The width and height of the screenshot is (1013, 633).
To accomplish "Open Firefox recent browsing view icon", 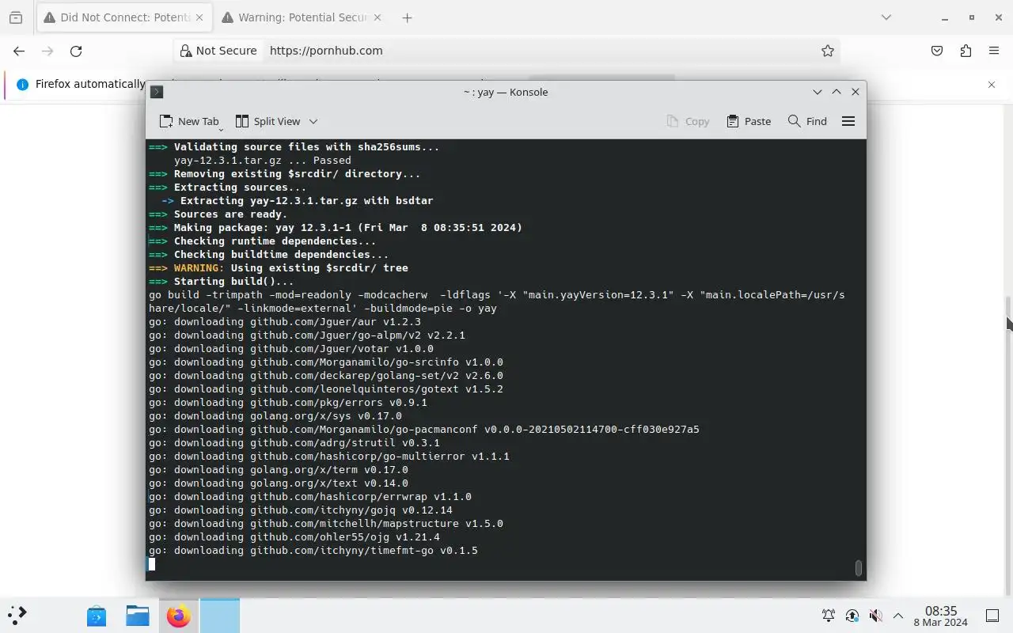I will pyautogui.click(x=16, y=17).
